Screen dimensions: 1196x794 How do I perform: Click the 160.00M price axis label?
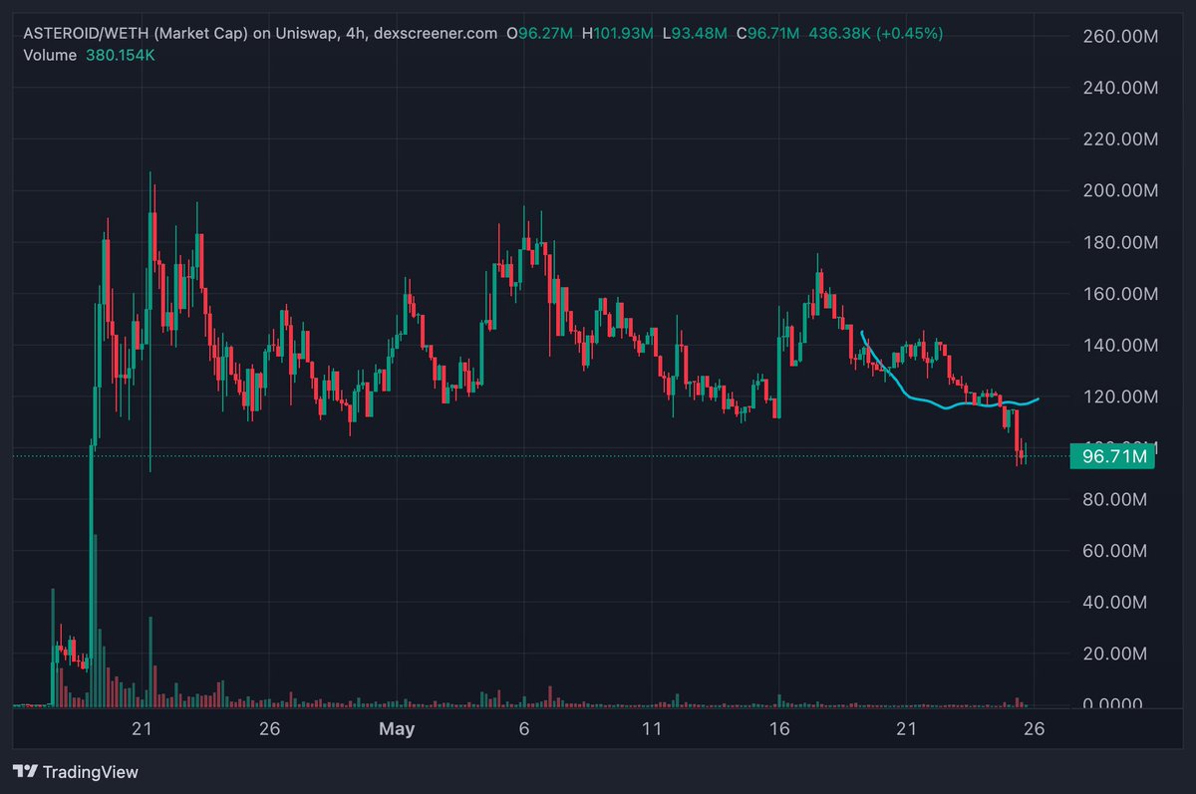coord(1121,294)
